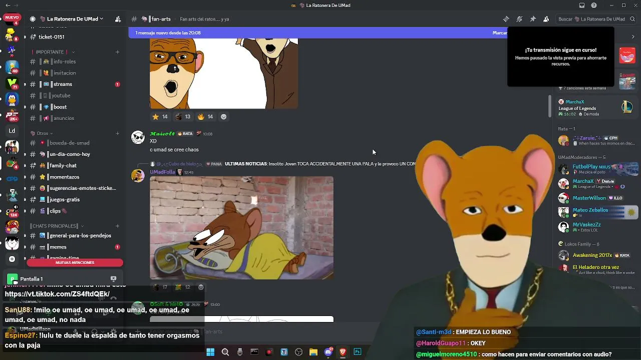Open the top fan-art drawing attachment
This screenshot has height=360, width=641.
pos(224,73)
